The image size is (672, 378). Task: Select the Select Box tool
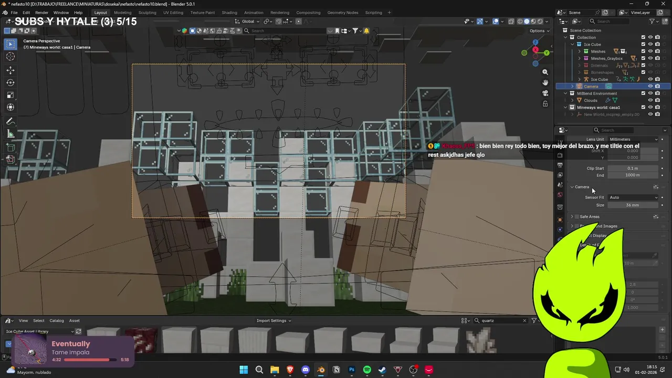tap(10, 45)
